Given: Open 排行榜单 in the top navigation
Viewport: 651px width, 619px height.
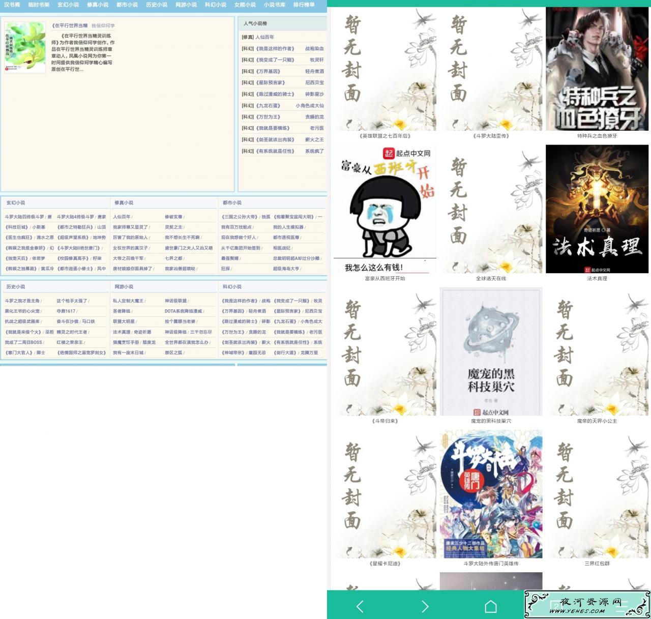Looking at the screenshot, I should (304, 5).
